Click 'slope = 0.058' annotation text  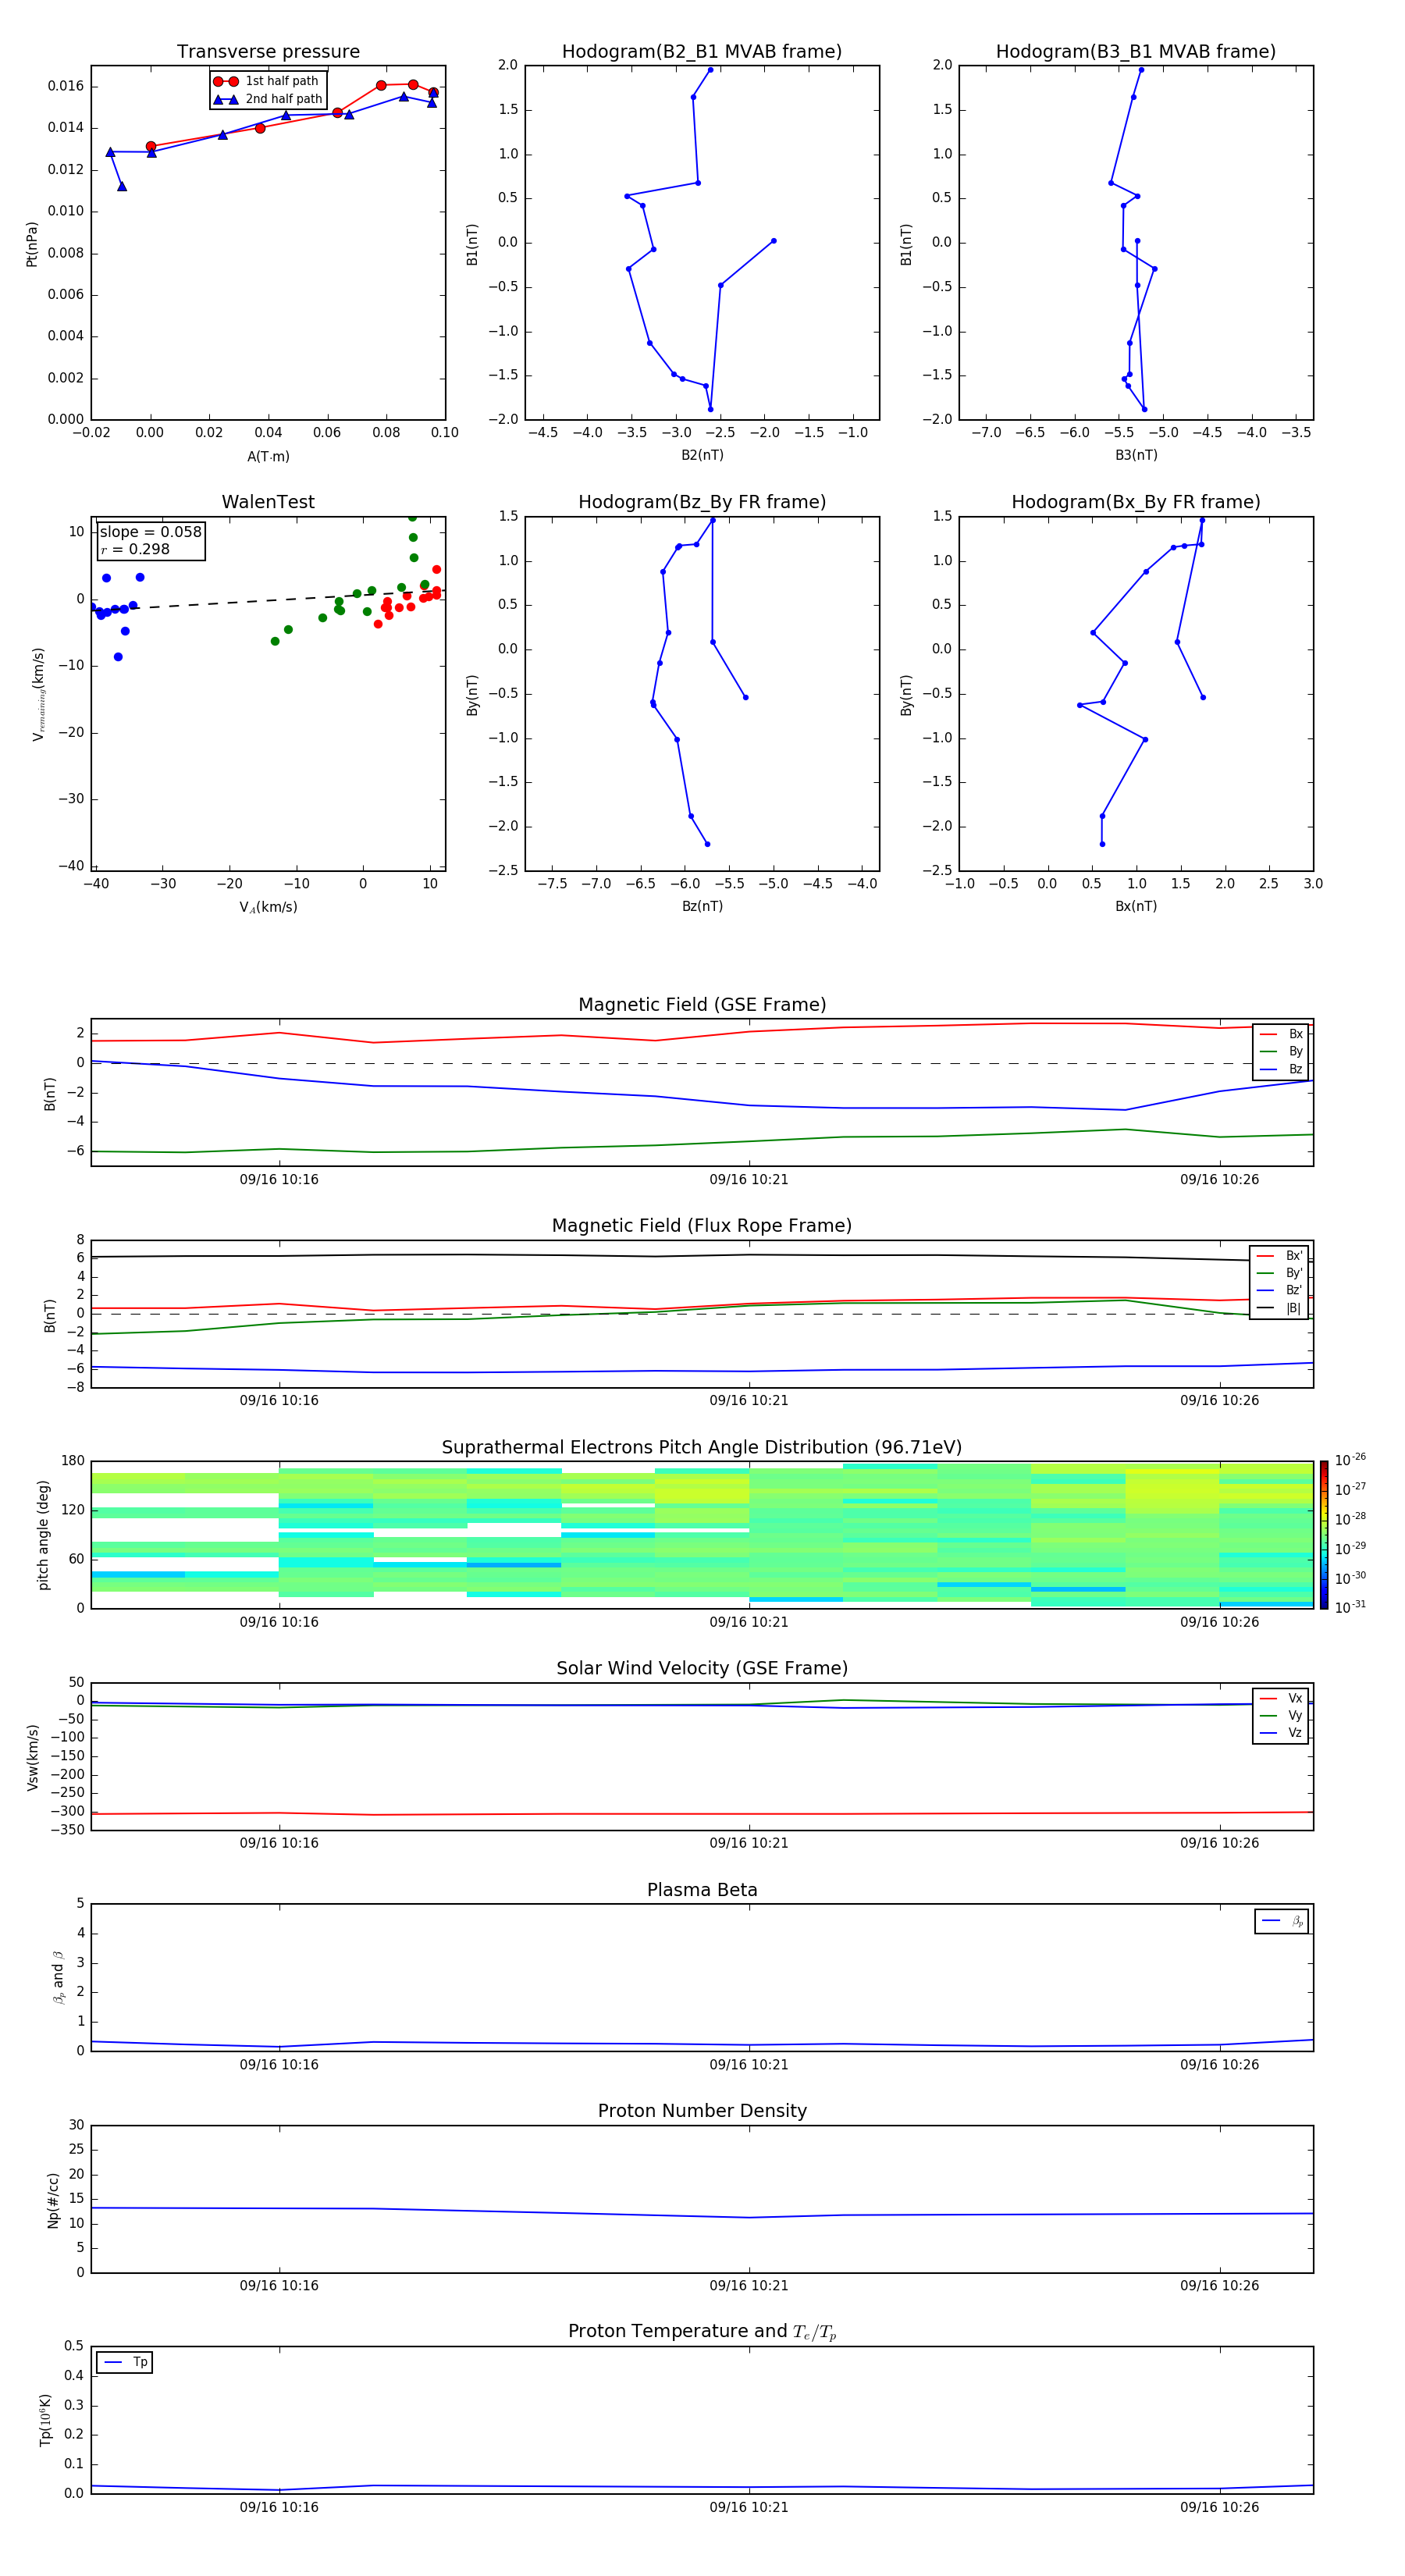click(x=150, y=532)
